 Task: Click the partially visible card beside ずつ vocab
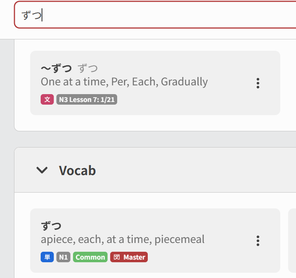point(292,240)
